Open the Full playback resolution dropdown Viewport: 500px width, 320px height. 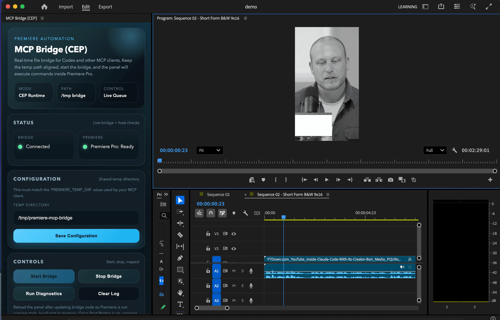(435, 150)
